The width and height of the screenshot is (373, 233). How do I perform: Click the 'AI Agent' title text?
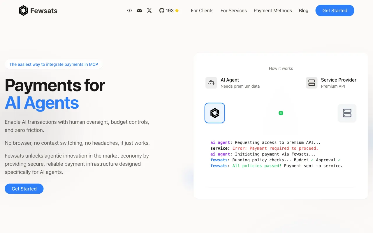point(230,80)
